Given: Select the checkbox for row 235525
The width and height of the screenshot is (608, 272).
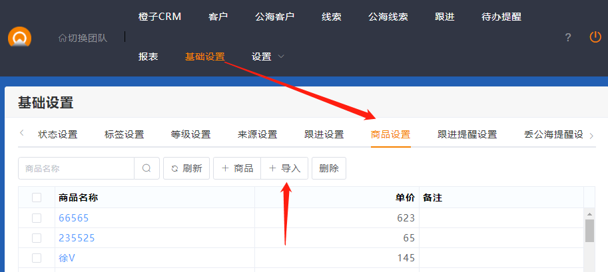Looking at the screenshot, I should (x=37, y=237).
